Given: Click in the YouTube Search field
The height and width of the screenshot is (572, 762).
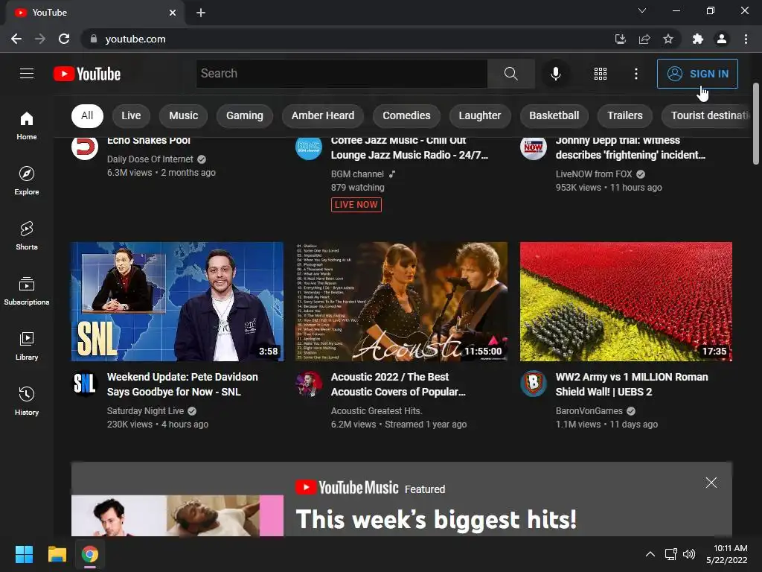Looking at the screenshot, I should click(342, 74).
